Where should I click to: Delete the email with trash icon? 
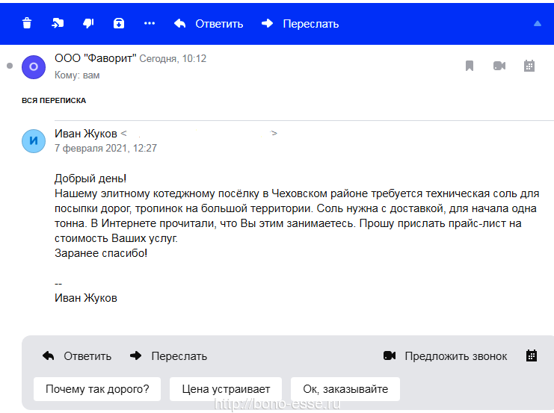27,23
